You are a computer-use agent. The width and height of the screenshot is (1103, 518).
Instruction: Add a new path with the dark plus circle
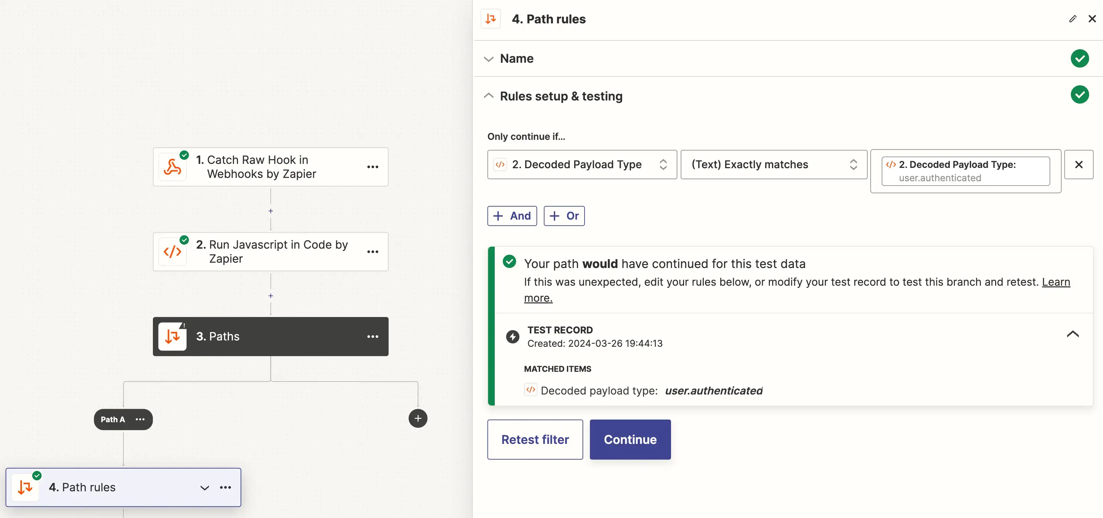(x=418, y=418)
